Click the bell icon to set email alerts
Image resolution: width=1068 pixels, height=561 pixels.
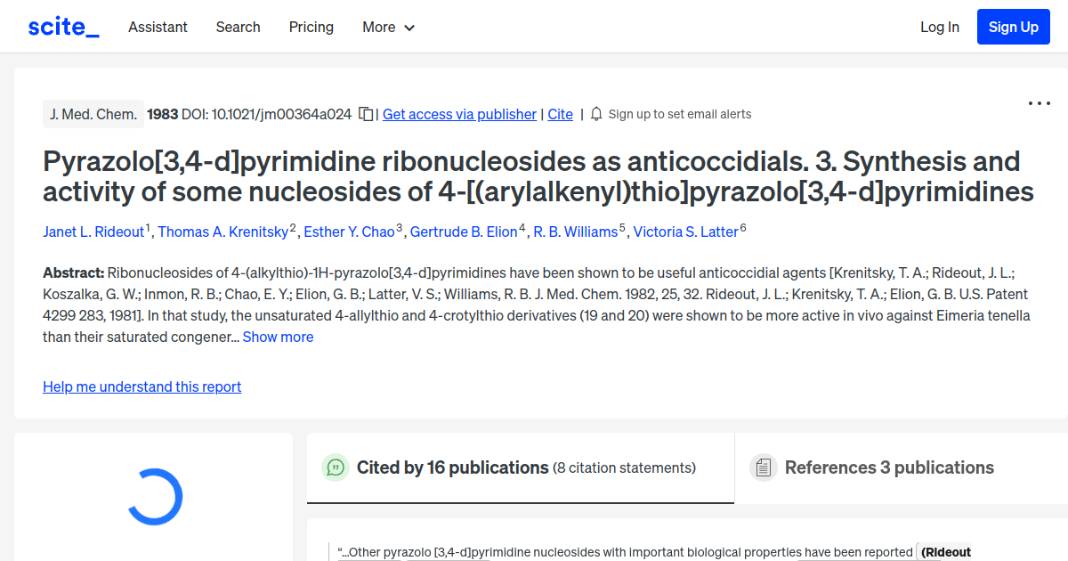pyautogui.click(x=595, y=114)
